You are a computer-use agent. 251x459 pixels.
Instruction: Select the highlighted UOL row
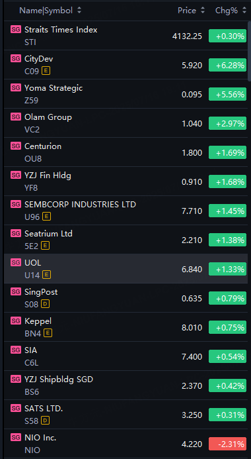click(126, 269)
